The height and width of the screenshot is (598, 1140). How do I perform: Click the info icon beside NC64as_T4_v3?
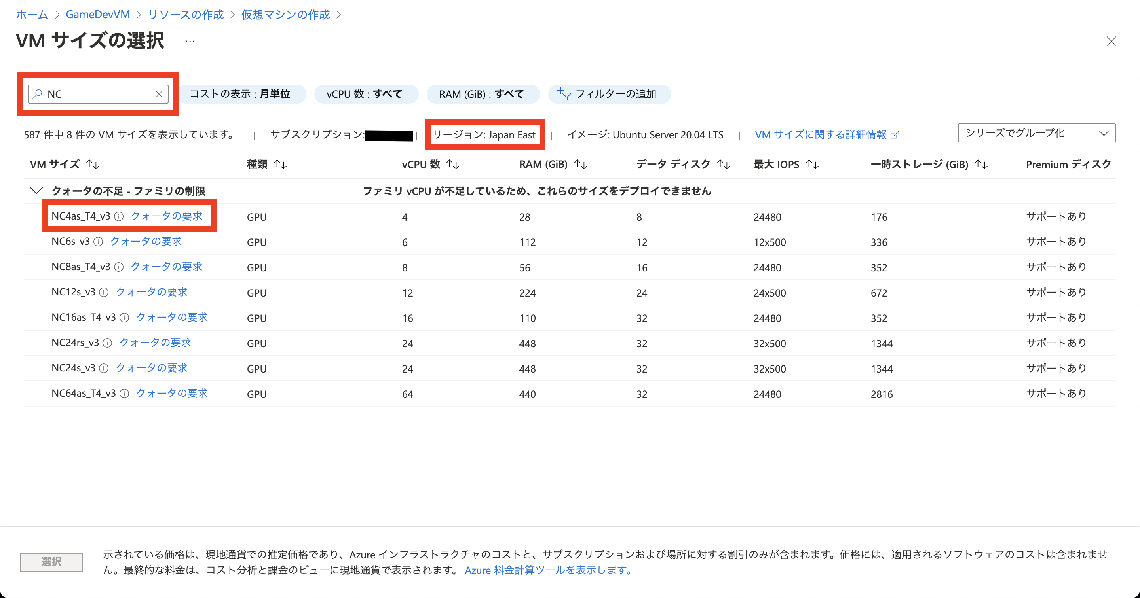tap(124, 394)
